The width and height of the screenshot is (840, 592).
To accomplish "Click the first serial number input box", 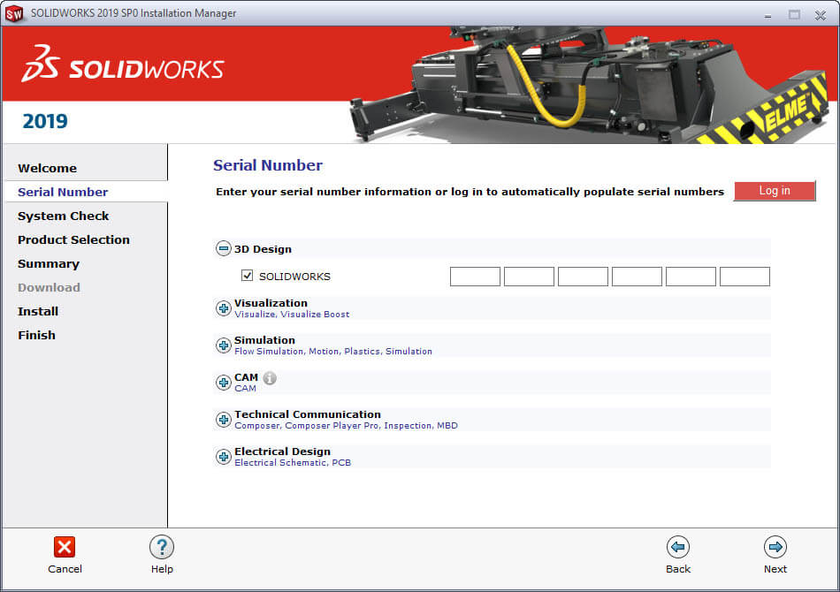I will [x=475, y=276].
